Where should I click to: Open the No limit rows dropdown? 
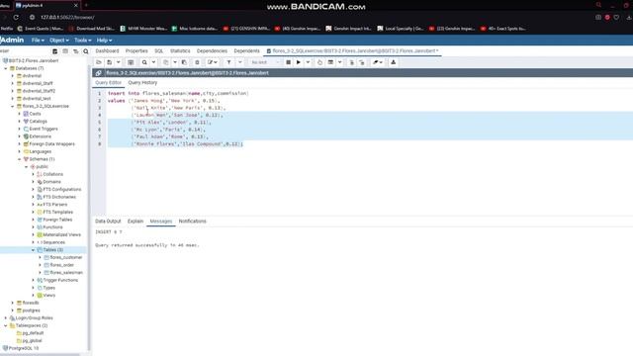[264, 62]
